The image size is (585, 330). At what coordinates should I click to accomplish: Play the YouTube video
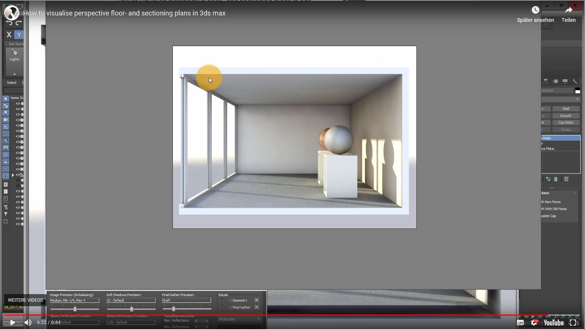point(12,322)
